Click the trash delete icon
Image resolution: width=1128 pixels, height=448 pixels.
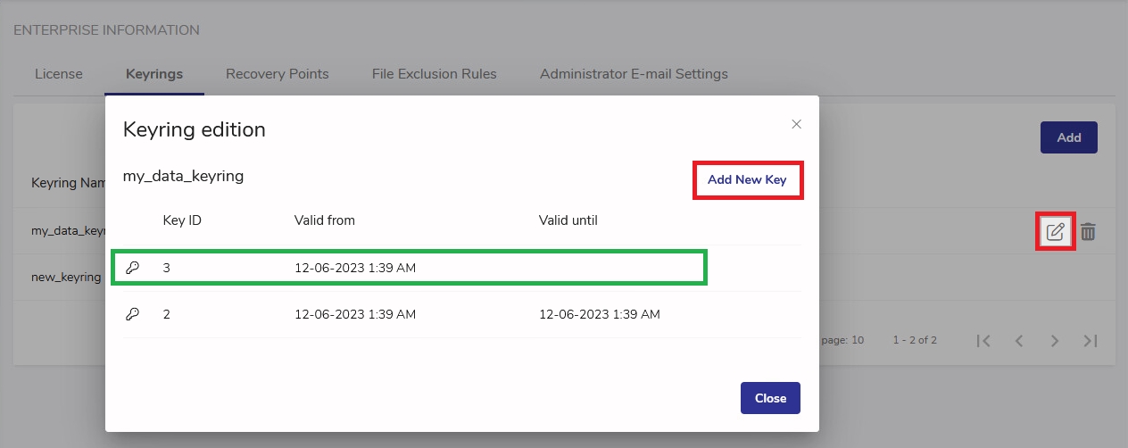(x=1088, y=232)
